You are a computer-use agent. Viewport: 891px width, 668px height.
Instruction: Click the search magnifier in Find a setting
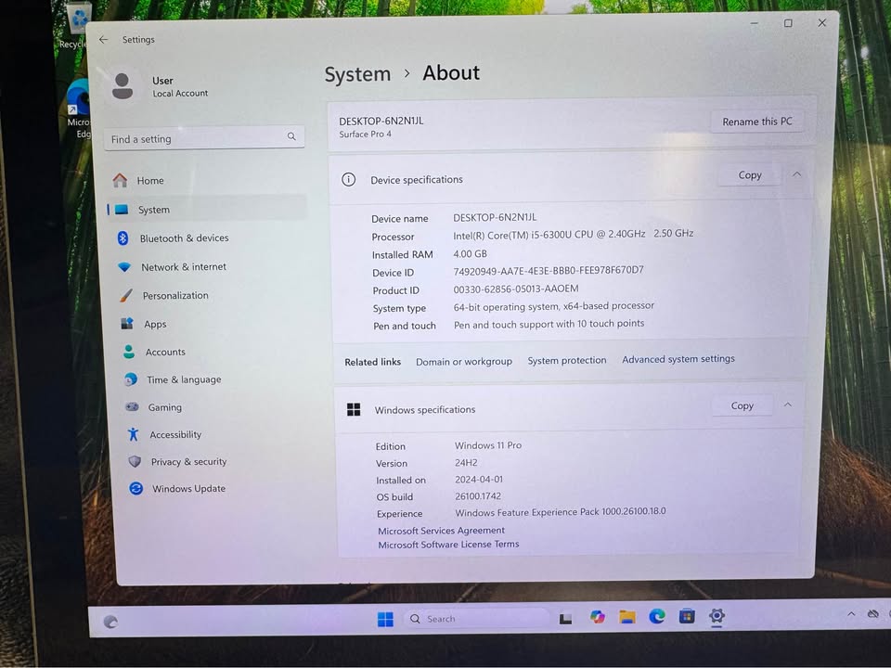(x=291, y=136)
